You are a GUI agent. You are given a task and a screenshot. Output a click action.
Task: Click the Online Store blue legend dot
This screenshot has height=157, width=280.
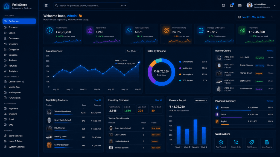tap(180, 62)
